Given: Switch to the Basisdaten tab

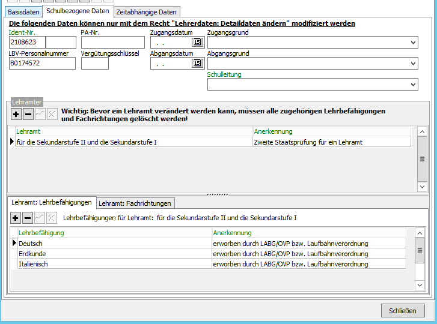Looking at the screenshot, I should [x=23, y=12].
